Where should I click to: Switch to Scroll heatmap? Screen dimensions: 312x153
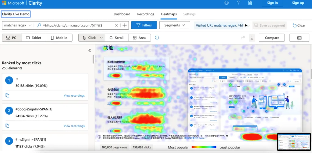pos(117,38)
